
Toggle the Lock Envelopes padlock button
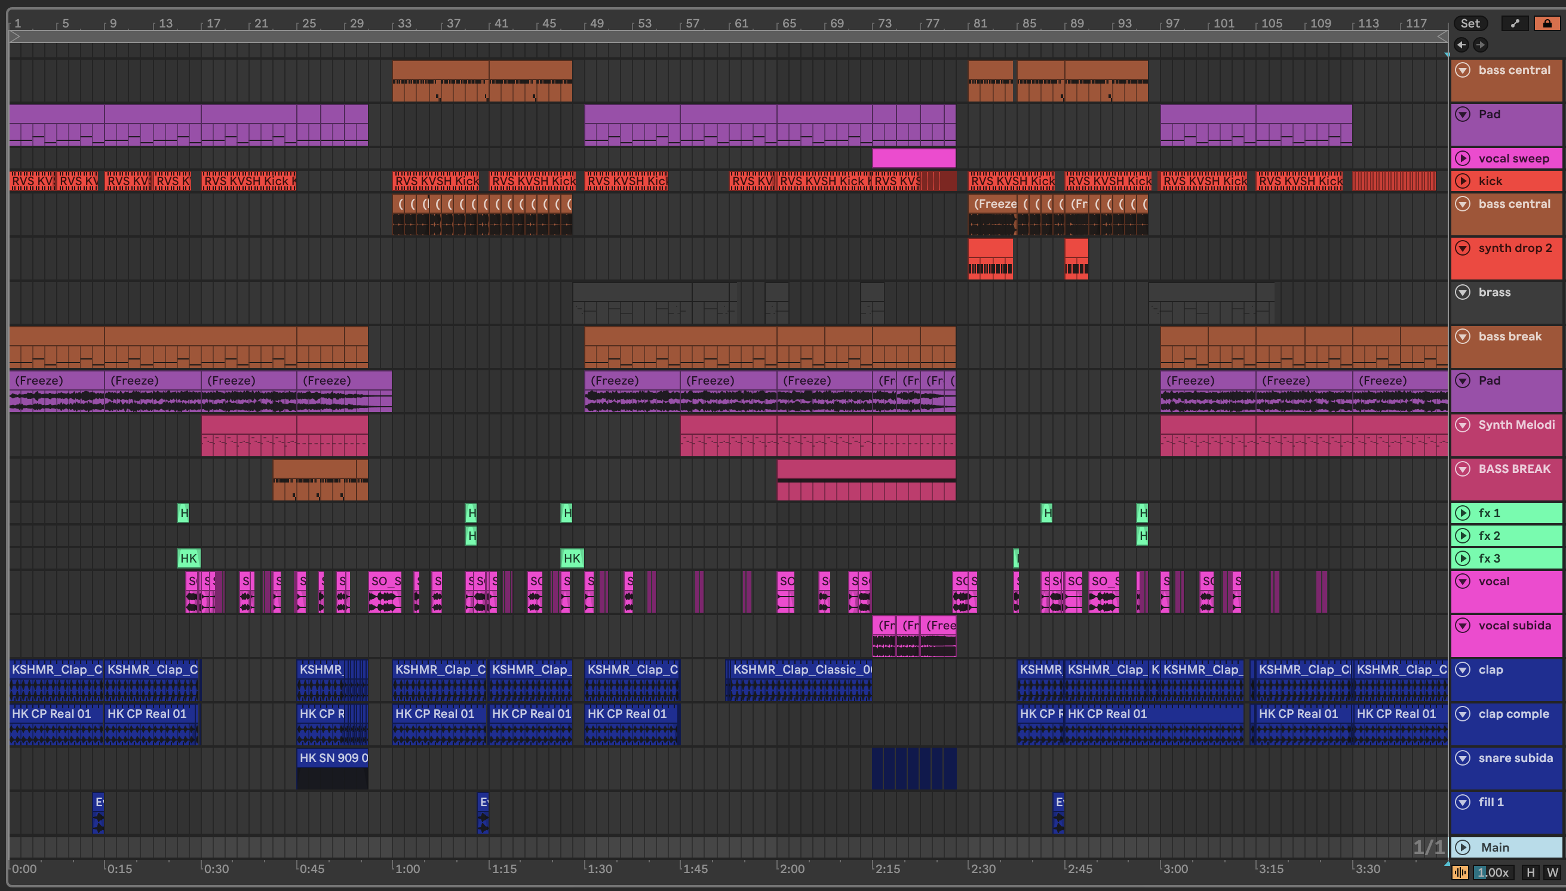1547,23
